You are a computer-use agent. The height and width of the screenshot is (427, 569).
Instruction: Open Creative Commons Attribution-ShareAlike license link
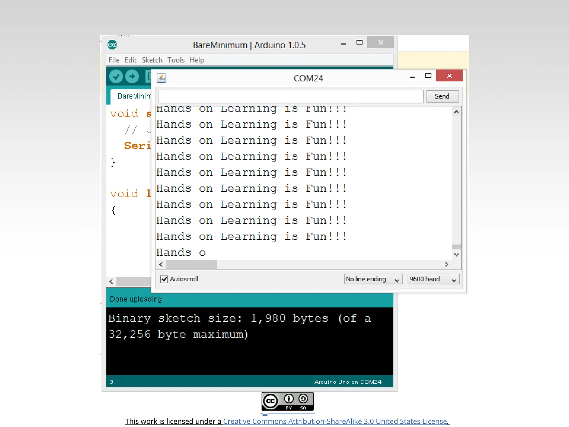pyautogui.click(x=335, y=421)
